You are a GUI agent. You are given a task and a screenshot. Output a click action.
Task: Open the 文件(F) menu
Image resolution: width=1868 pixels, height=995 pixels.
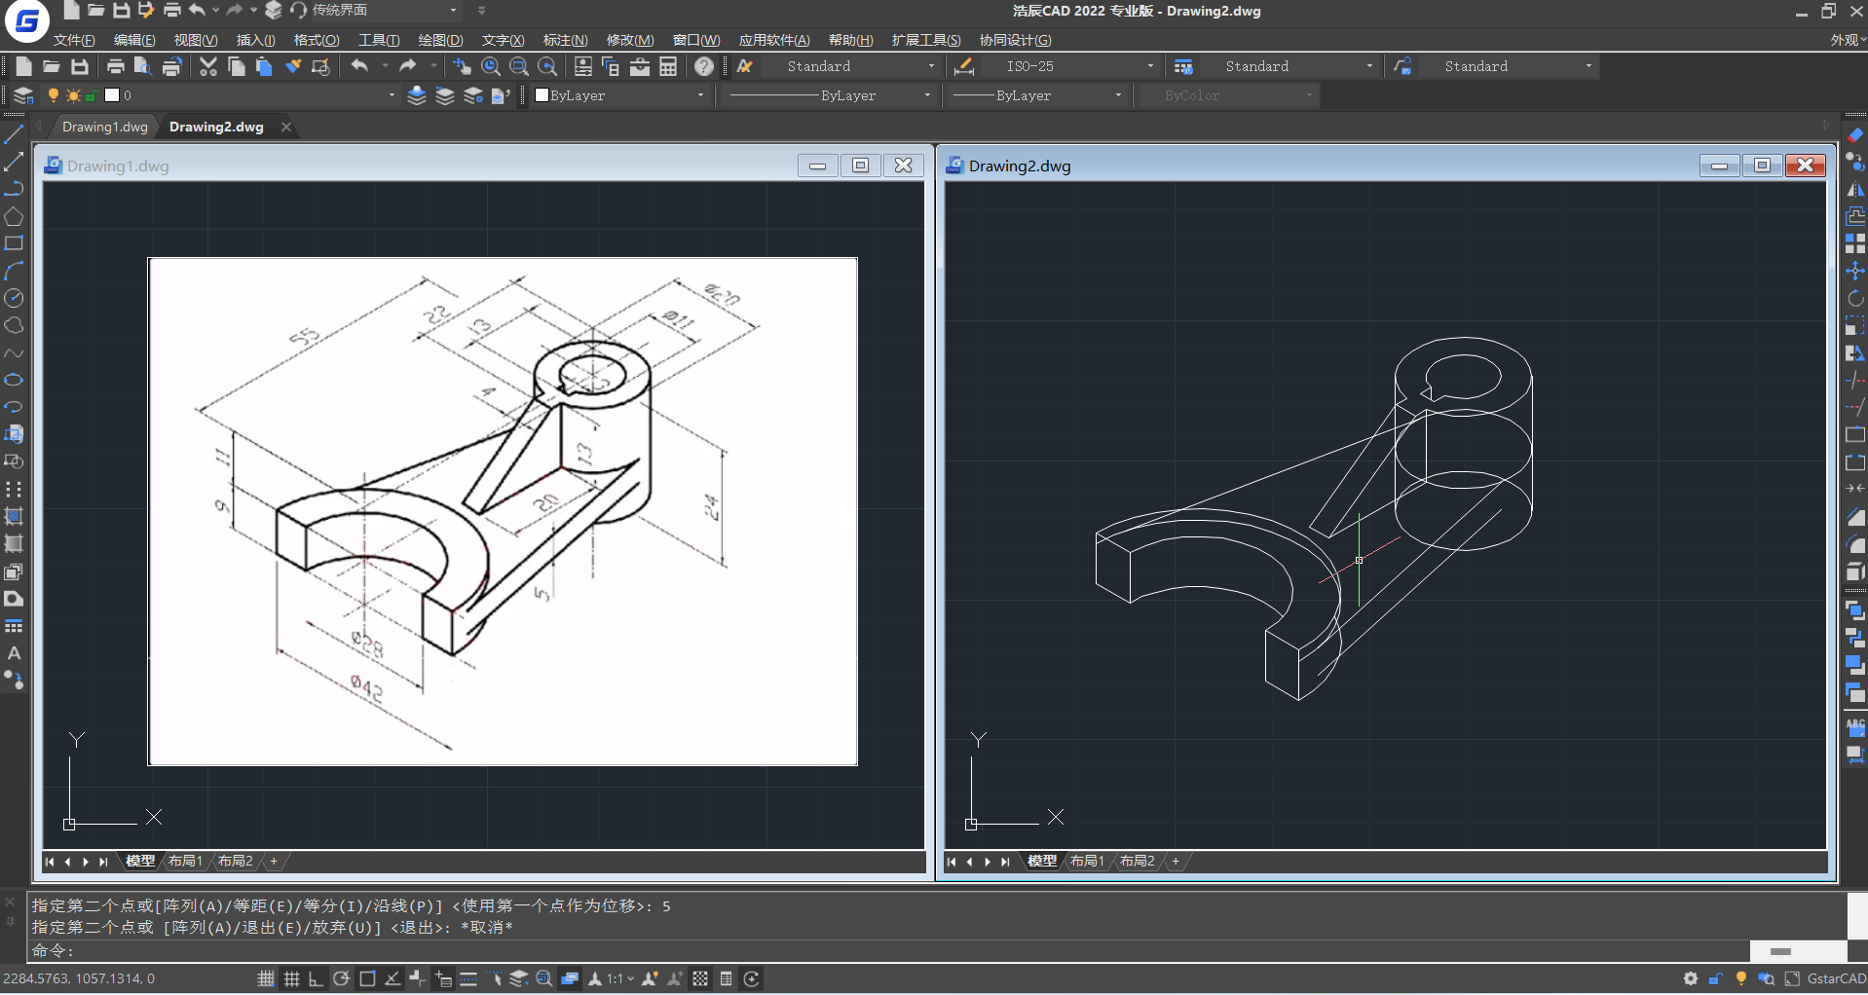click(74, 40)
